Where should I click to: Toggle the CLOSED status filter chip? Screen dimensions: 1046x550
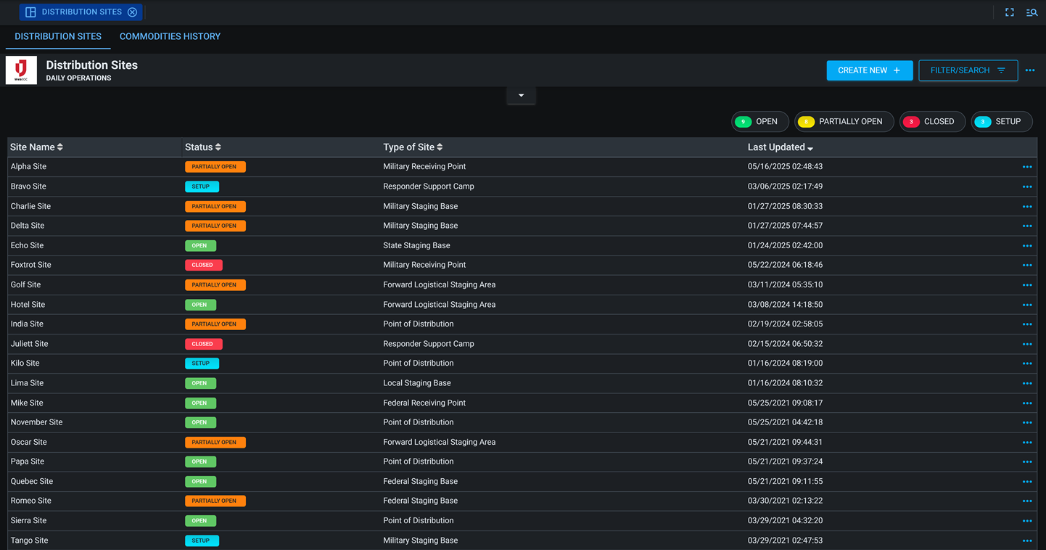(x=932, y=121)
